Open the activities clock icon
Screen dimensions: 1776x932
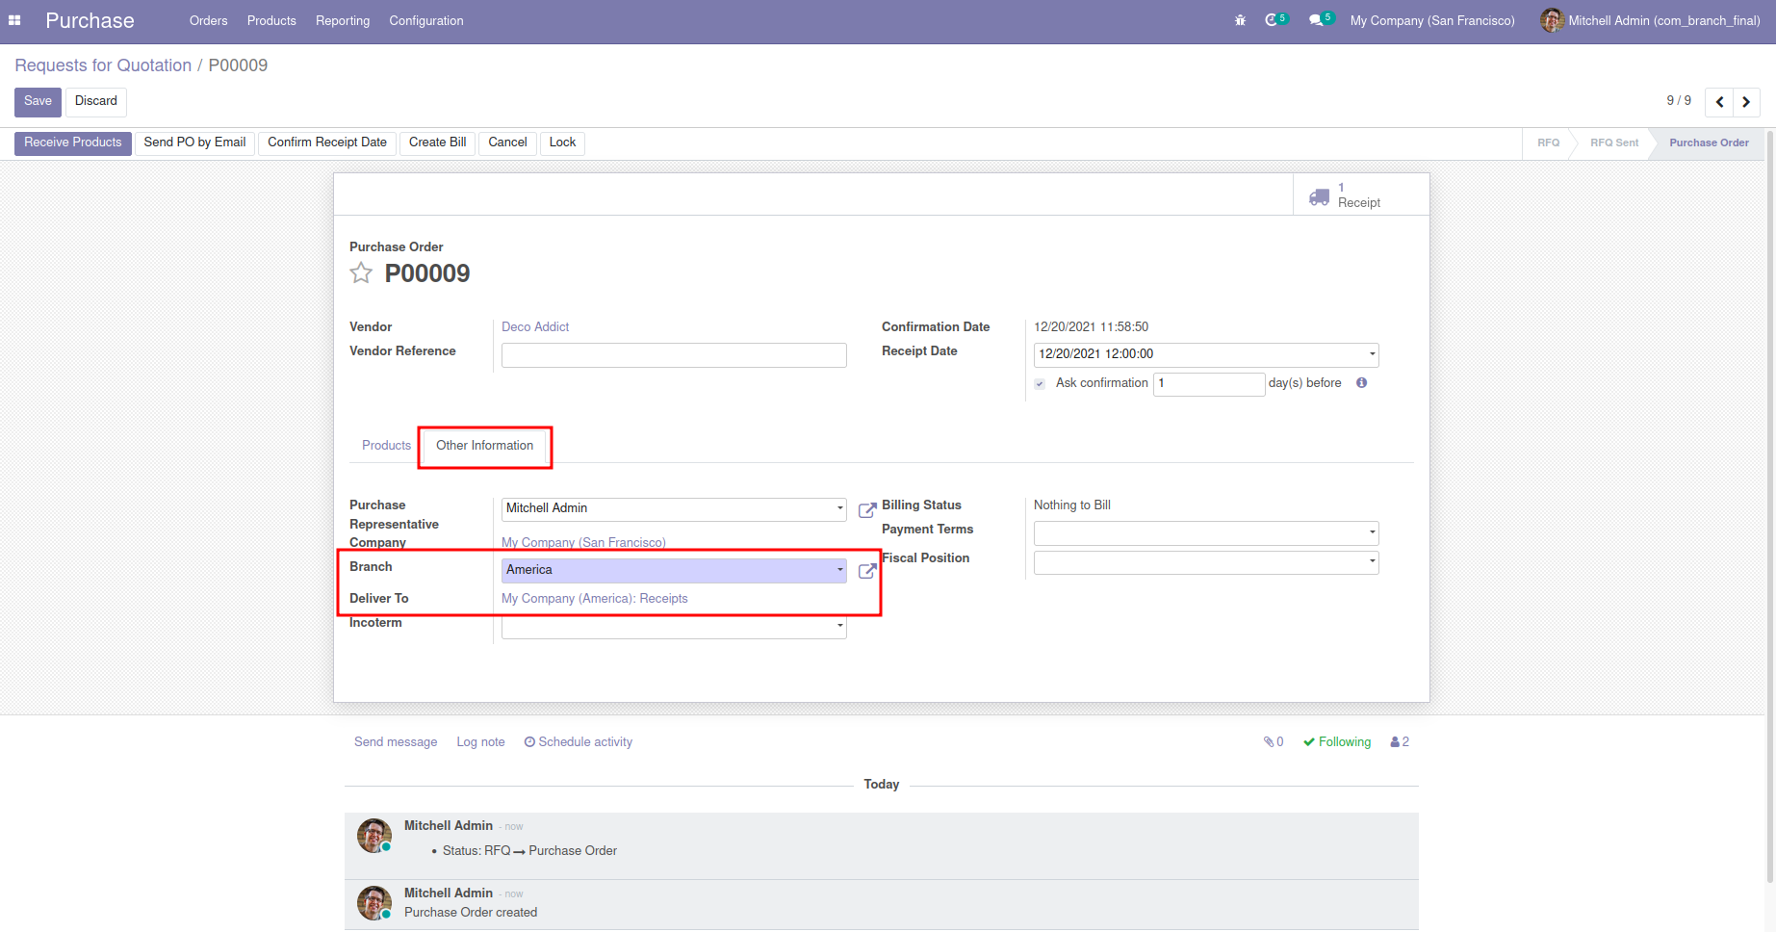1272,20
